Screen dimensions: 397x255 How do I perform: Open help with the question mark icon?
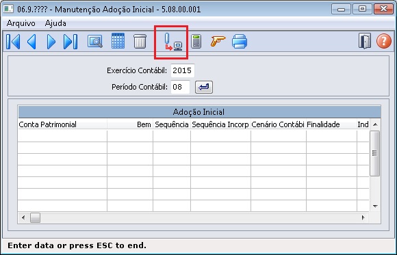tap(384, 41)
